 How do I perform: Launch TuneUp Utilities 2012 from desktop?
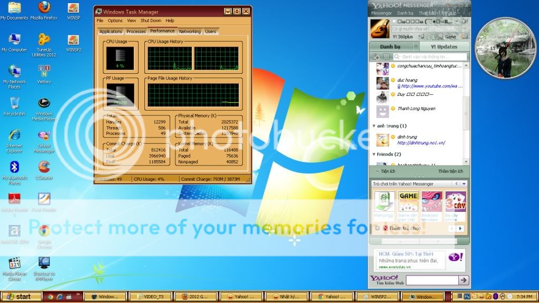(44, 45)
